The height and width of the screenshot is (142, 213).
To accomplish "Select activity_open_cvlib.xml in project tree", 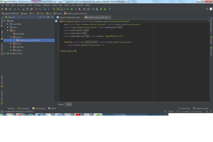I will click(x=29, y=40).
